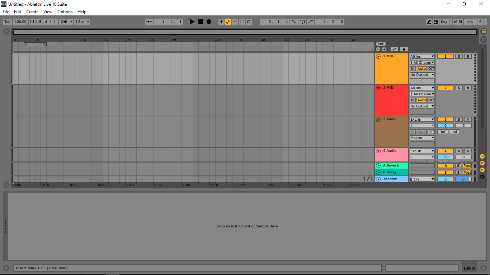Click the Set locator button
The image size is (490, 275).
click(380, 44)
